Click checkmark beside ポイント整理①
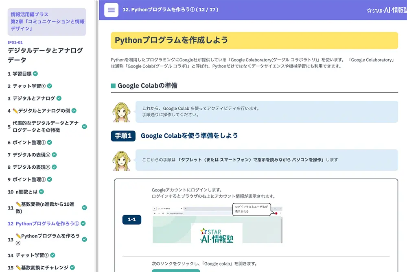Screen dimensions: 407x272 coord(50,142)
